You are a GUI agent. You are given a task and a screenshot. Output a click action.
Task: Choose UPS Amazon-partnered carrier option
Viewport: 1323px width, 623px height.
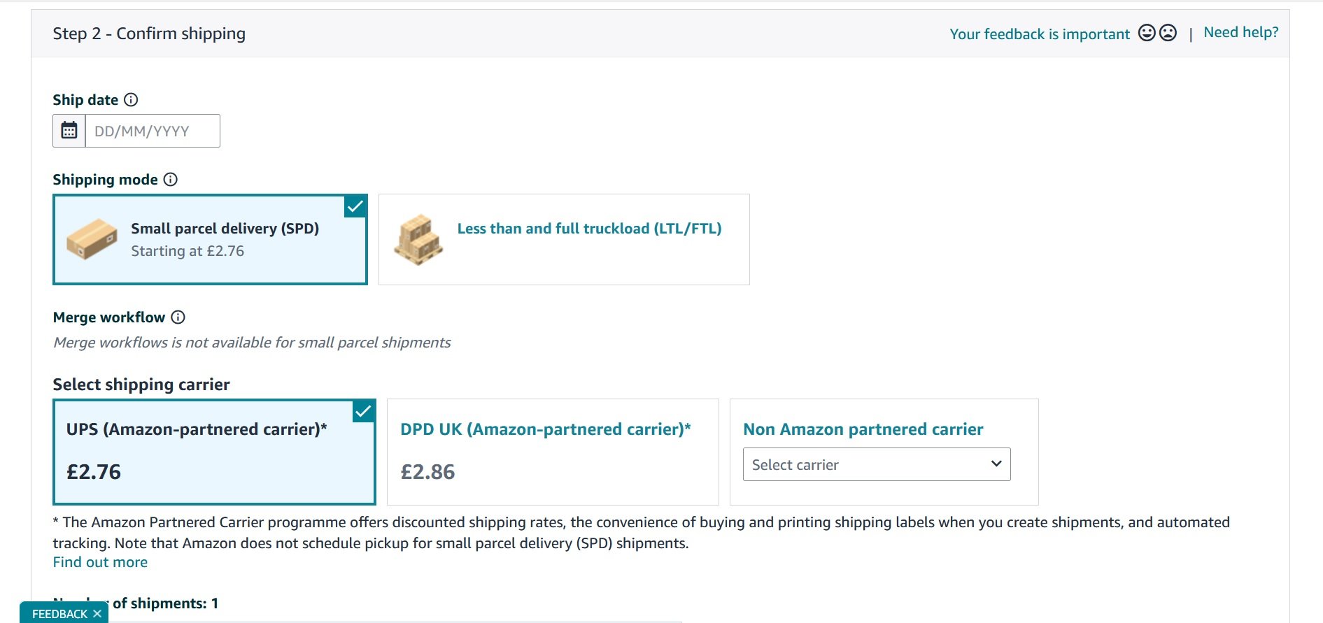pos(197,429)
